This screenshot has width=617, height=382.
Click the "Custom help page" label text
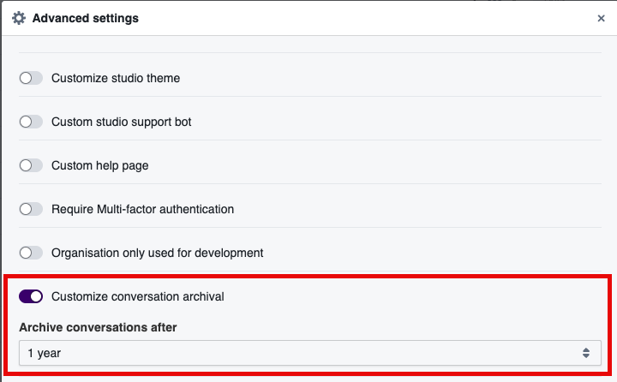[99, 165]
